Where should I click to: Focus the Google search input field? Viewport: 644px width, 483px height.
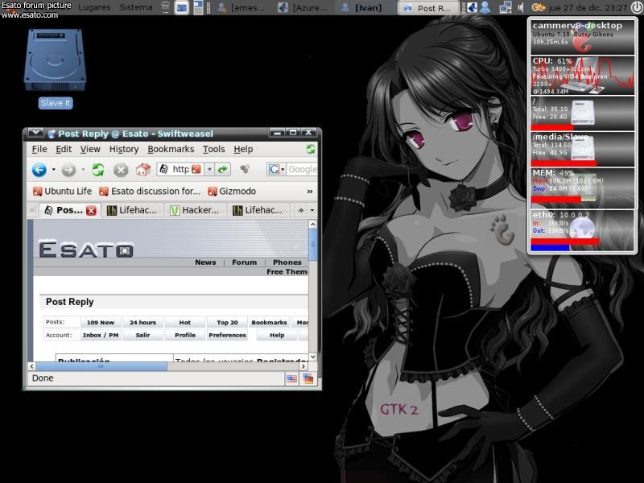coord(303,169)
